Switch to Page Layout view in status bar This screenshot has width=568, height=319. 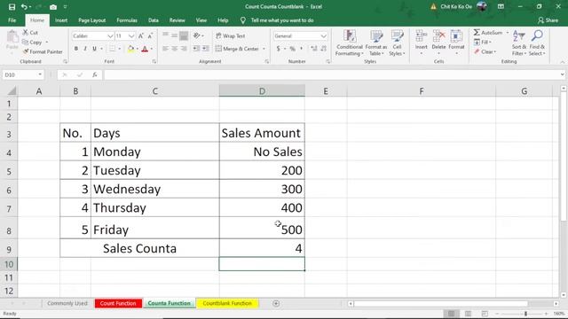click(468, 314)
